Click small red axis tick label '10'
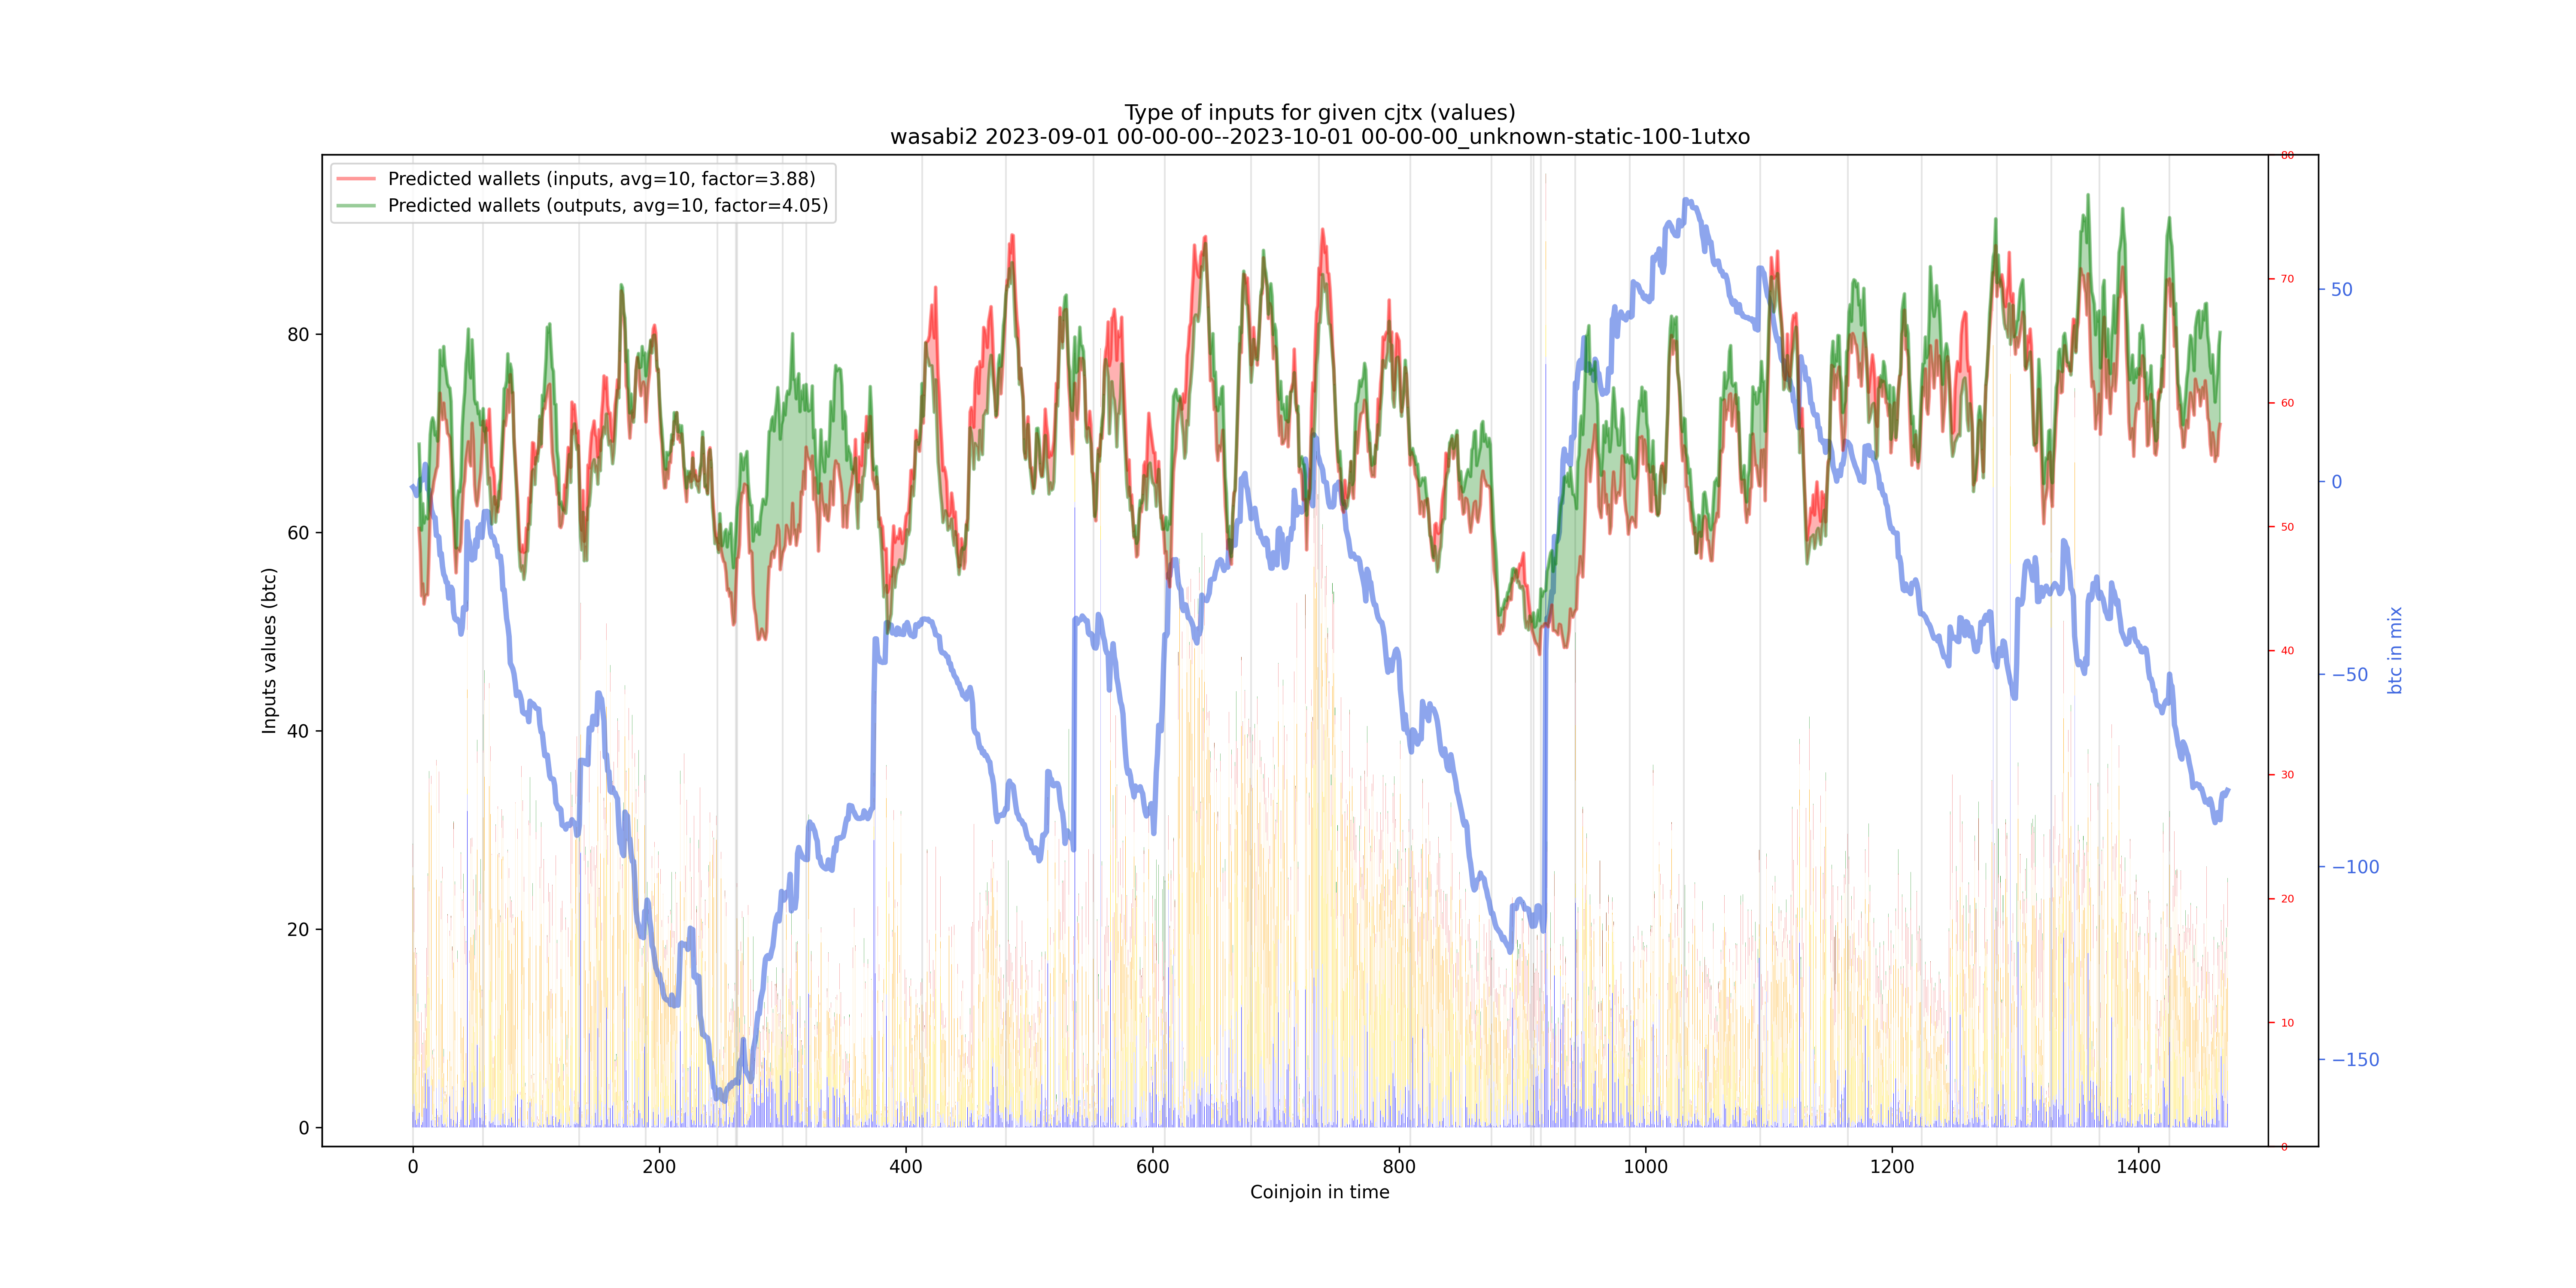This screenshot has height=1288, width=2576. [2287, 1023]
